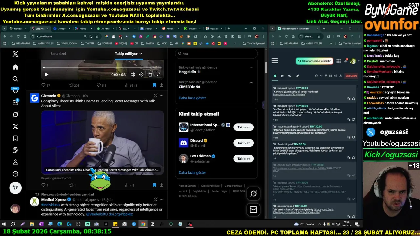Open the More circle icon in X sidebar
The width and height of the screenshot is (420, 236).
pyautogui.click(x=15, y=174)
